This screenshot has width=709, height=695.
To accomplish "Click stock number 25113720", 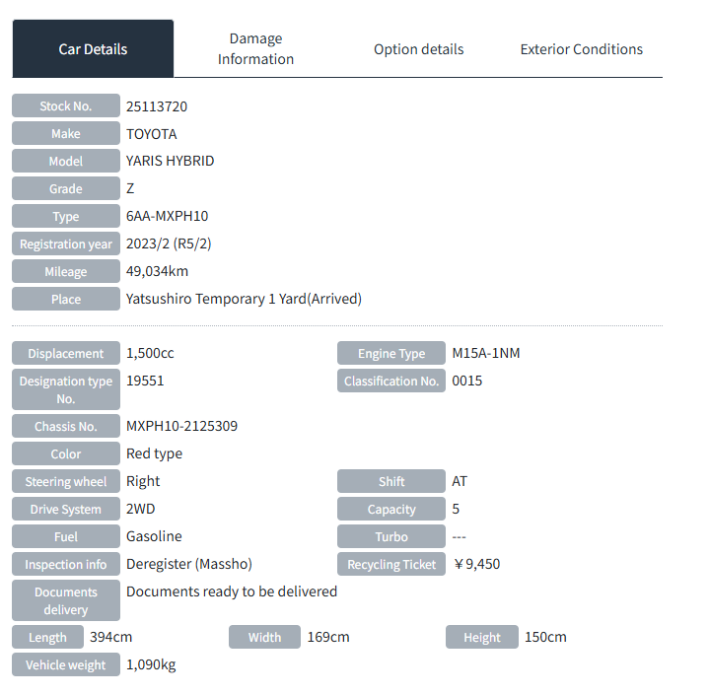I will [157, 105].
